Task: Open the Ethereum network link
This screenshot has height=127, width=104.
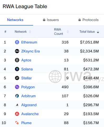Action: coord(29,42)
